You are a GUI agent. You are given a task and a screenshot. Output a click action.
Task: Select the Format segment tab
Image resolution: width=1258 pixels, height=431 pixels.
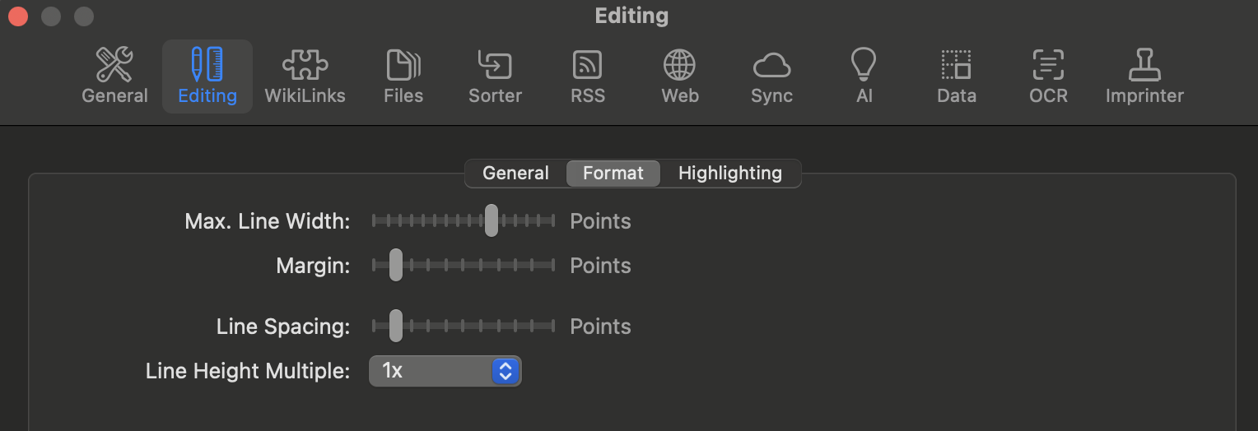[x=613, y=174]
